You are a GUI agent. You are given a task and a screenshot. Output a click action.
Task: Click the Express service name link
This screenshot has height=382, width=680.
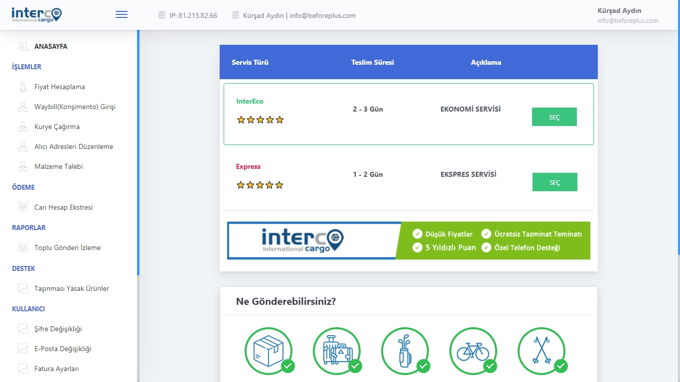pyautogui.click(x=248, y=166)
